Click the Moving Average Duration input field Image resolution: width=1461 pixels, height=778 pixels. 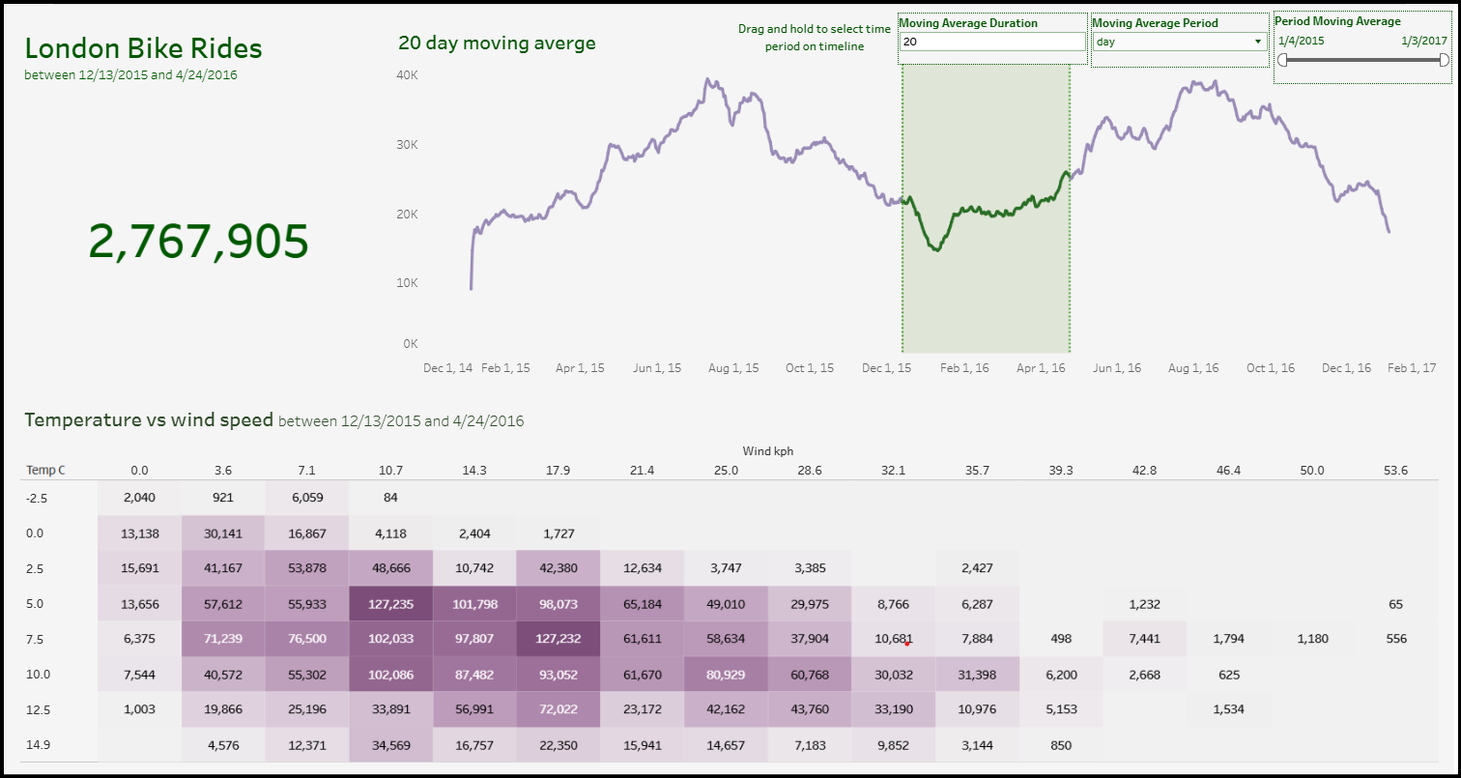click(992, 42)
